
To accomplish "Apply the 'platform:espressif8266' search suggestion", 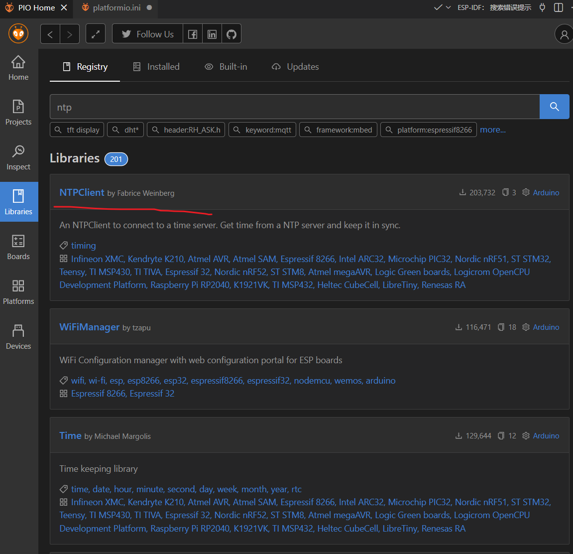I will click(429, 130).
